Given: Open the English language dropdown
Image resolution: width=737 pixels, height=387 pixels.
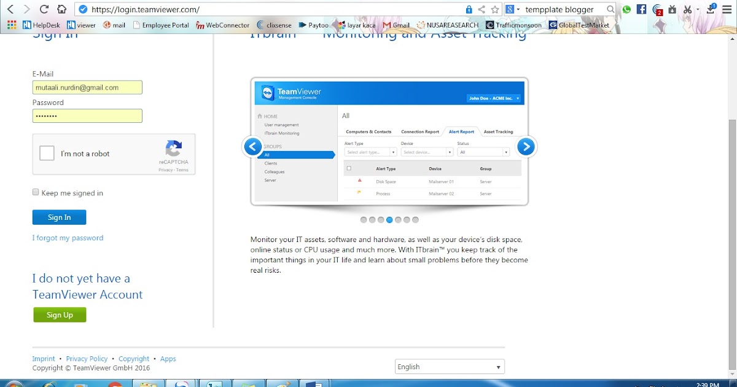Looking at the screenshot, I should click(x=450, y=367).
